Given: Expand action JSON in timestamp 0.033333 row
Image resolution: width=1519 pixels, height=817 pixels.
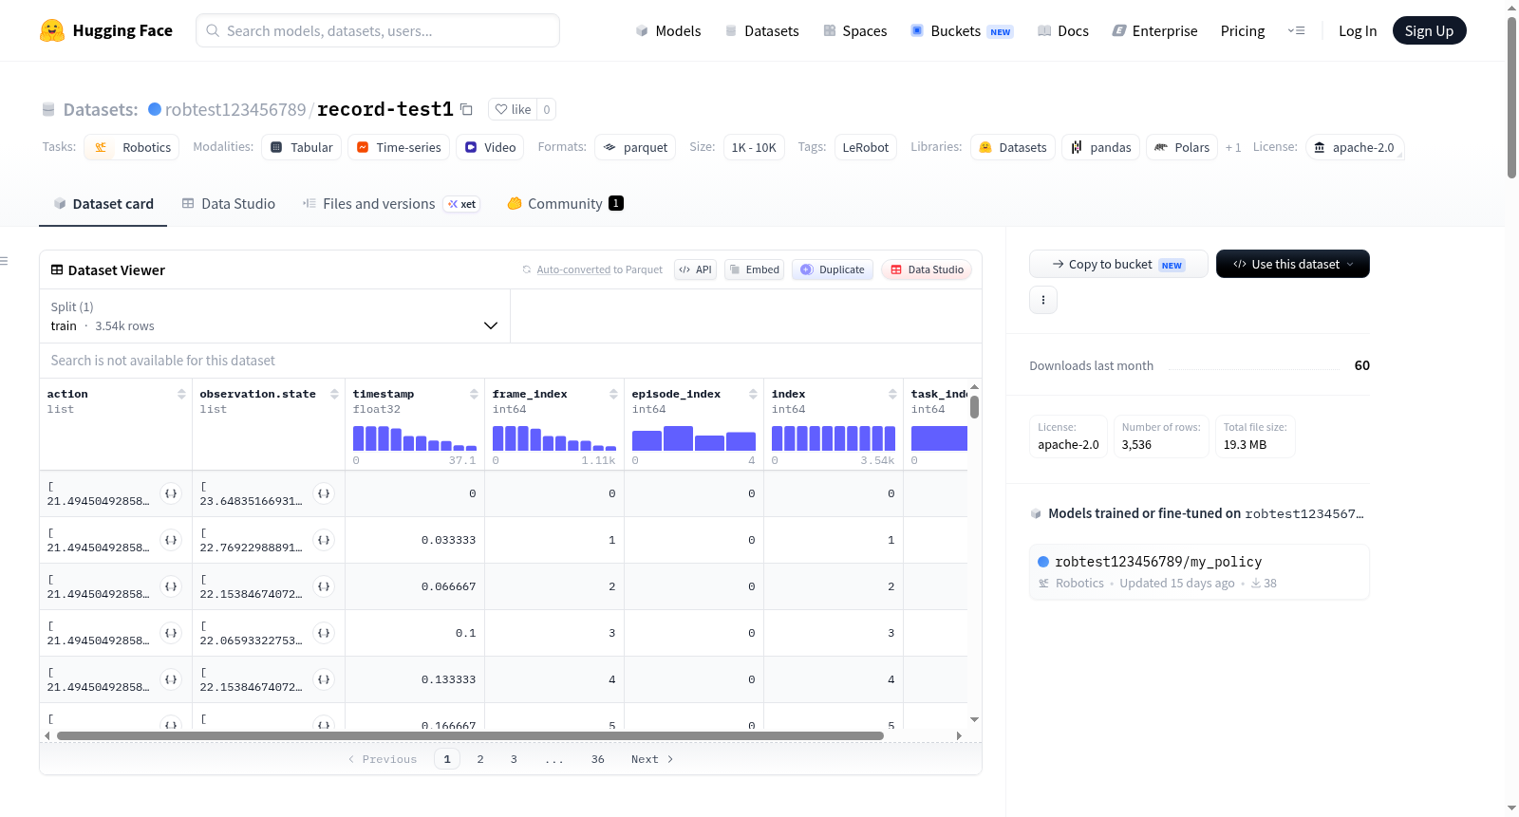Looking at the screenshot, I should [171, 540].
